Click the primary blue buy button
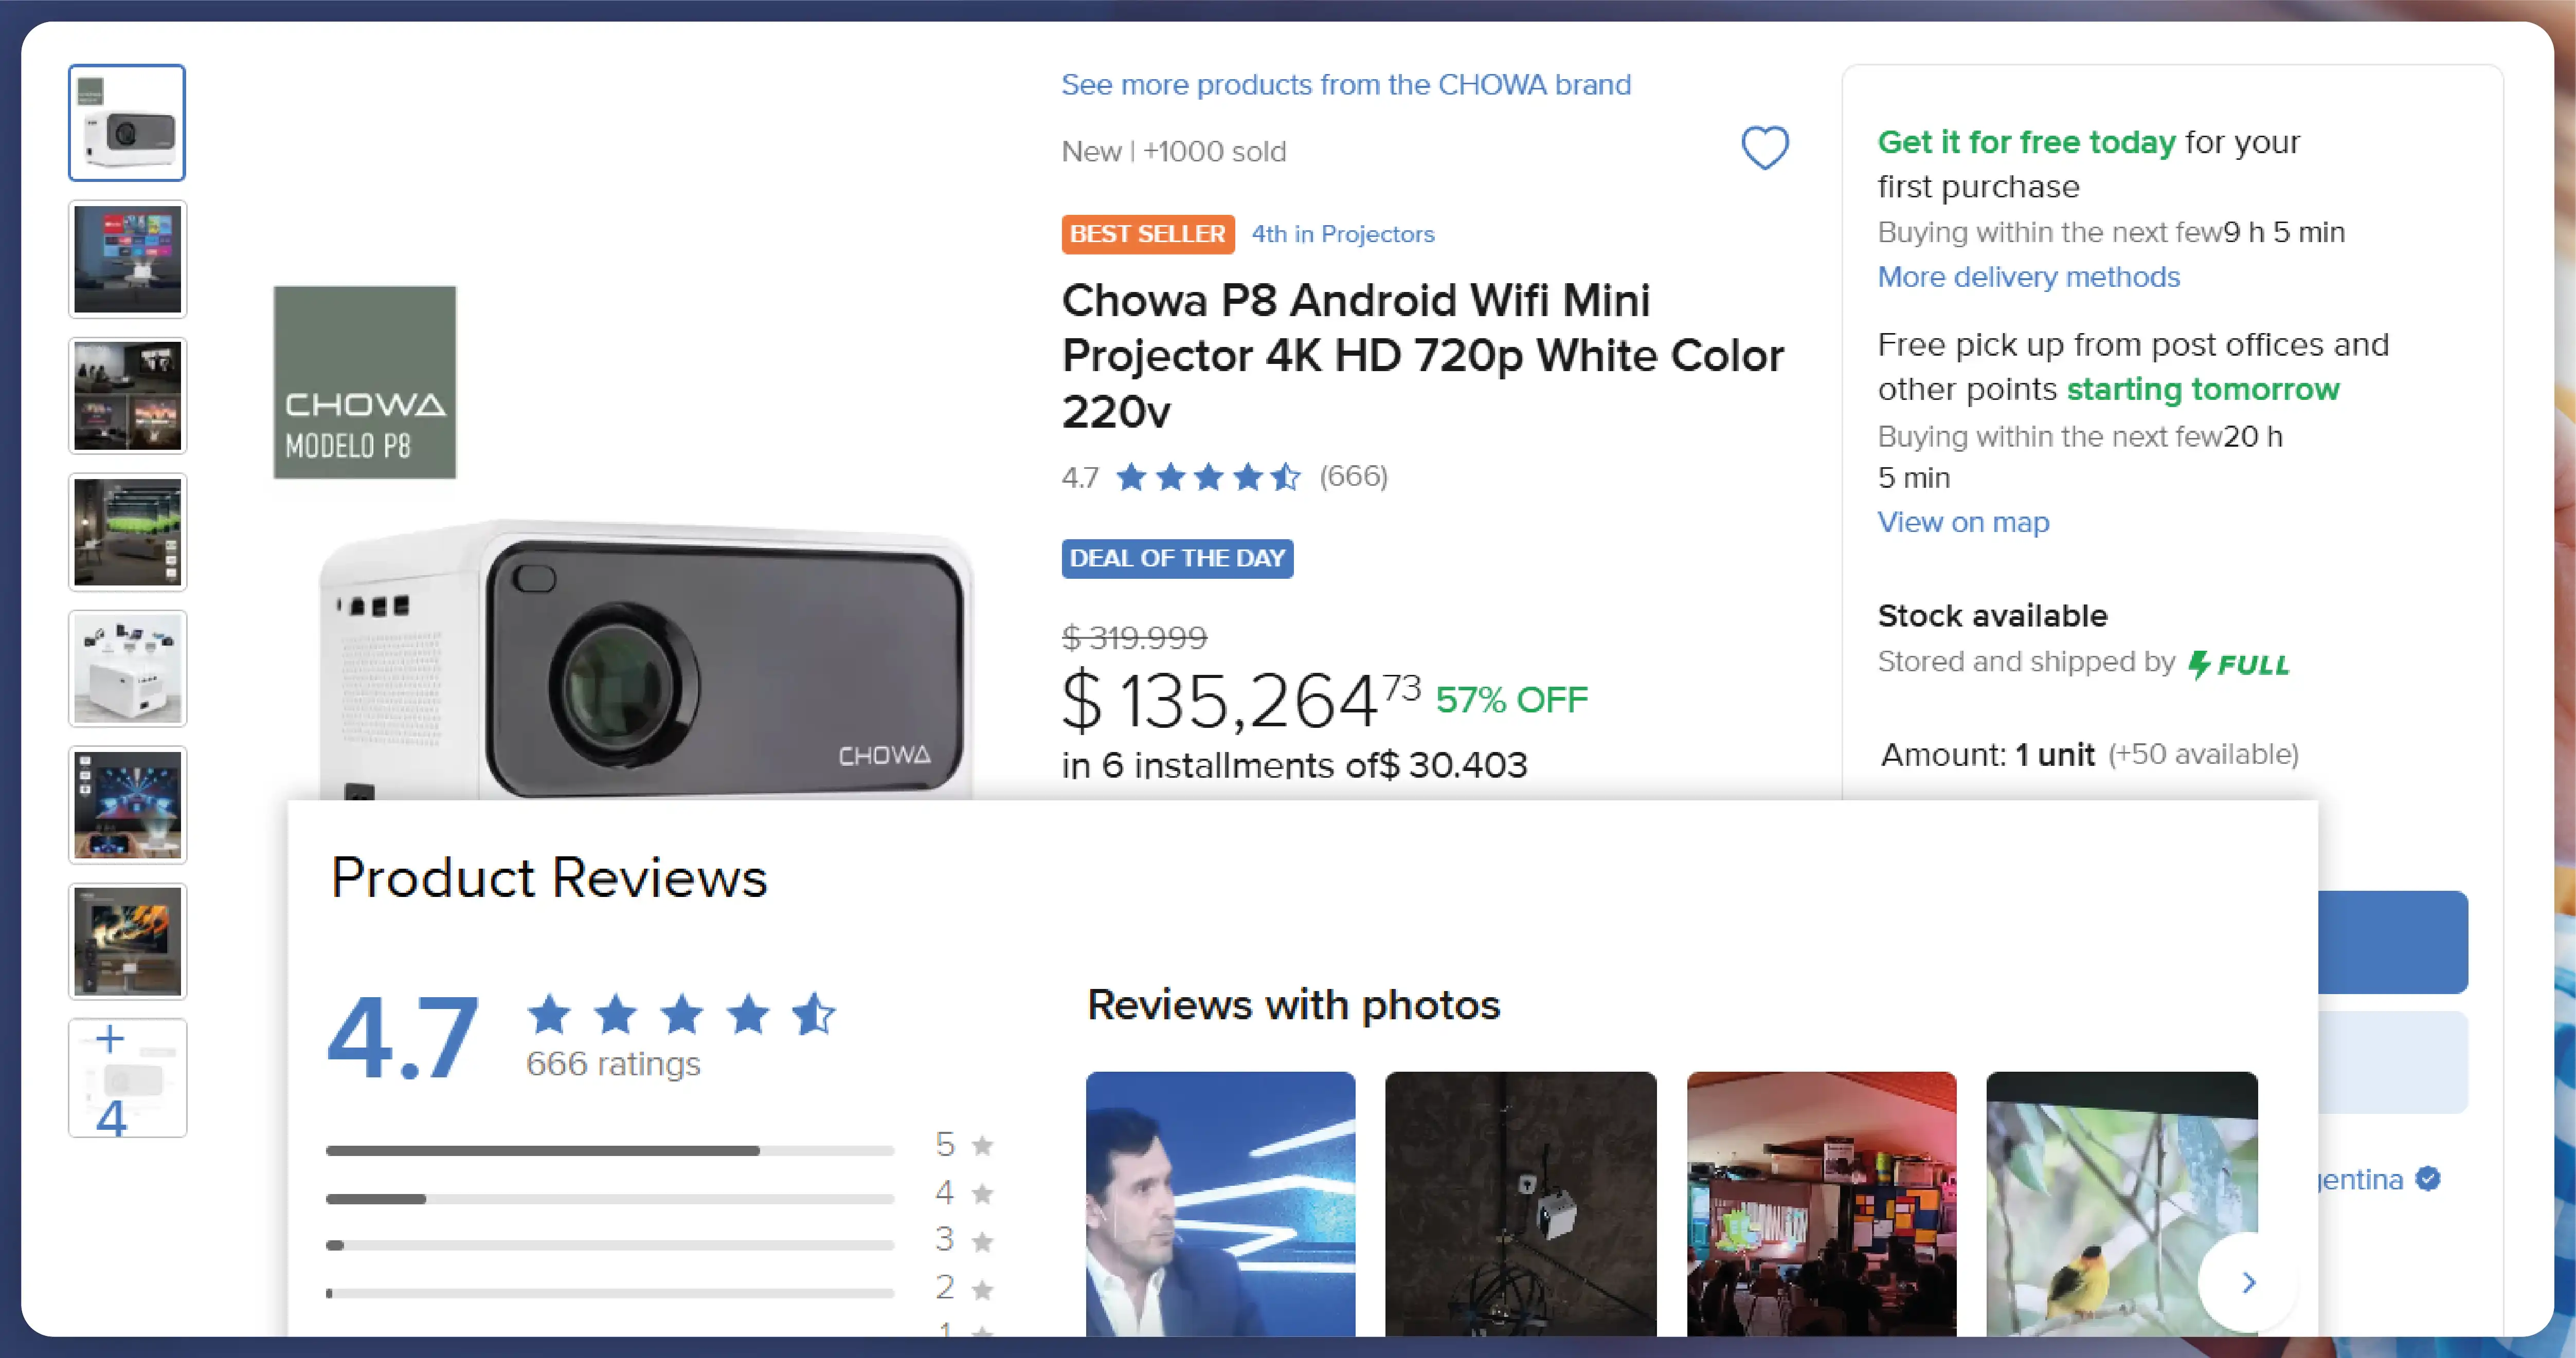This screenshot has width=2576, height=1358. tap(2392, 942)
